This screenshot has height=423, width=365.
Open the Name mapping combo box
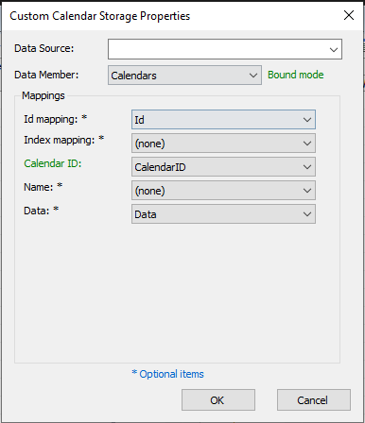point(223,191)
